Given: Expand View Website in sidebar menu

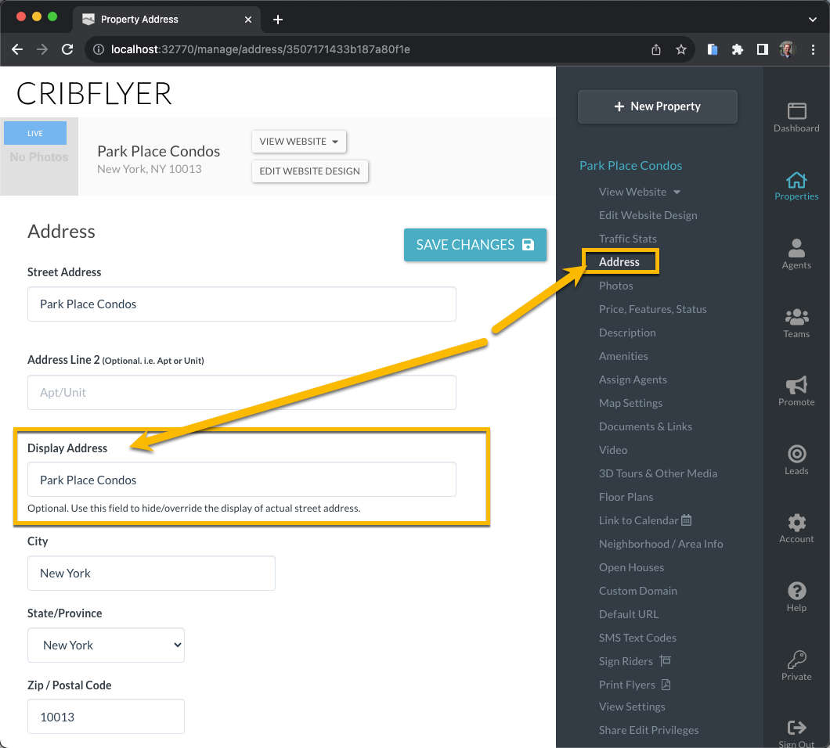Looking at the screenshot, I should [x=640, y=192].
